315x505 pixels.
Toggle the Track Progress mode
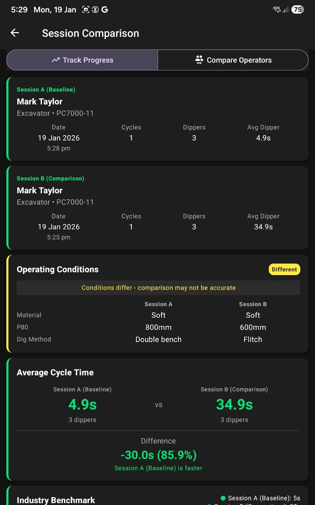(82, 60)
